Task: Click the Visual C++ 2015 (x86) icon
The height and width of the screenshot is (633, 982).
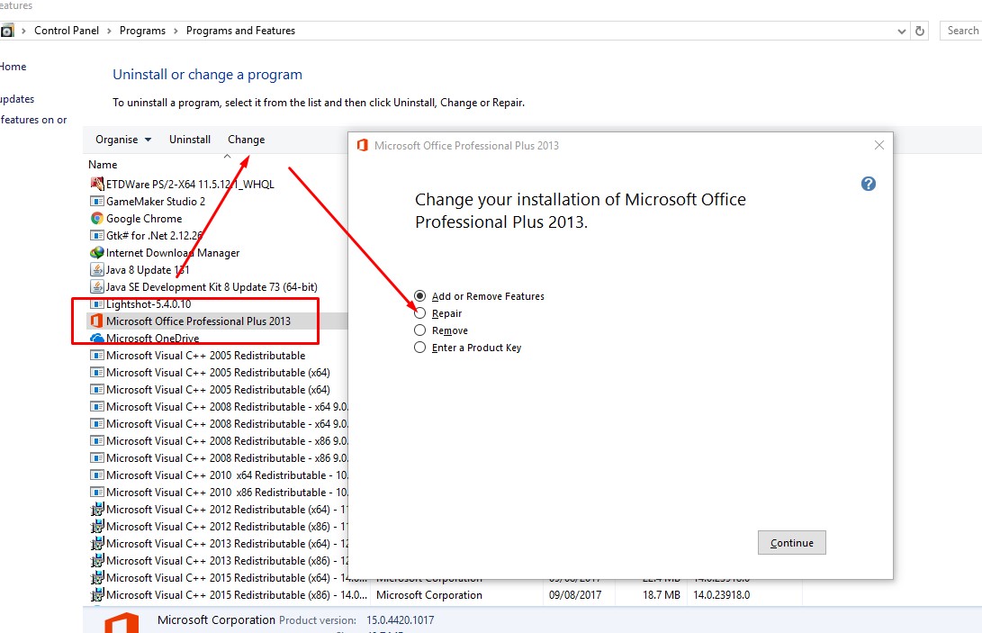Action: click(96, 595)
